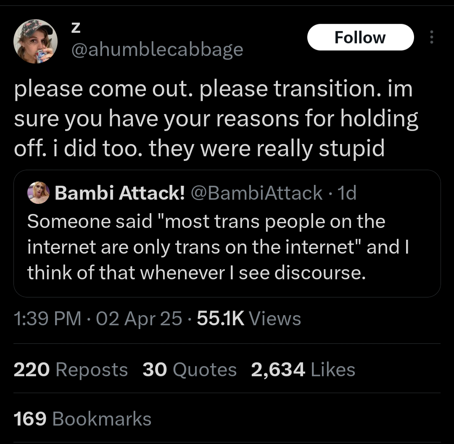454x444 pixels.
Task: Follow the @ahumblecabbage account
Action: pyautogui.click(x=361, y=37)
